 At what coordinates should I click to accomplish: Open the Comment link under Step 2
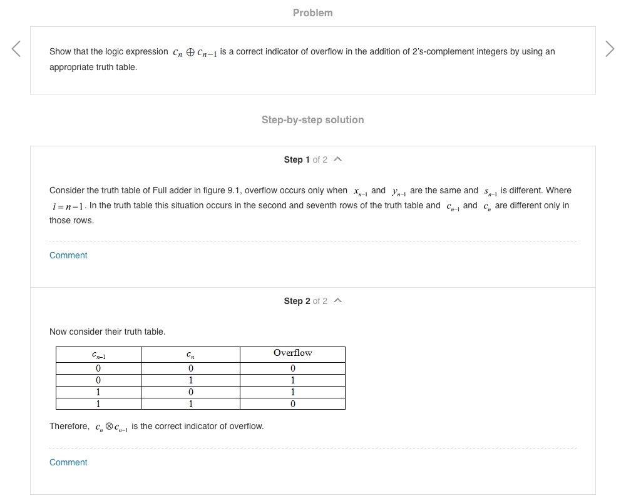click(68, 462)
